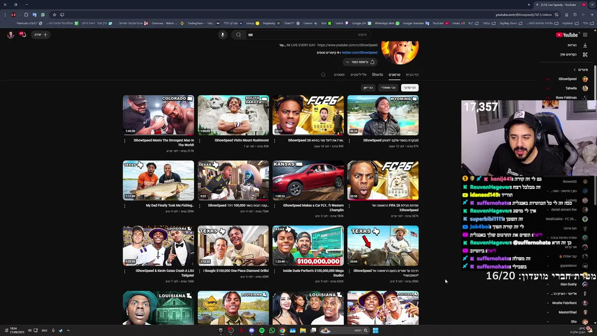The image size is (597, 336).
Task: Switch to the Playlists tab
Action: click(358, 75)
